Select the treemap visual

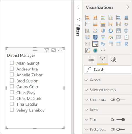[x=118, y=31]
